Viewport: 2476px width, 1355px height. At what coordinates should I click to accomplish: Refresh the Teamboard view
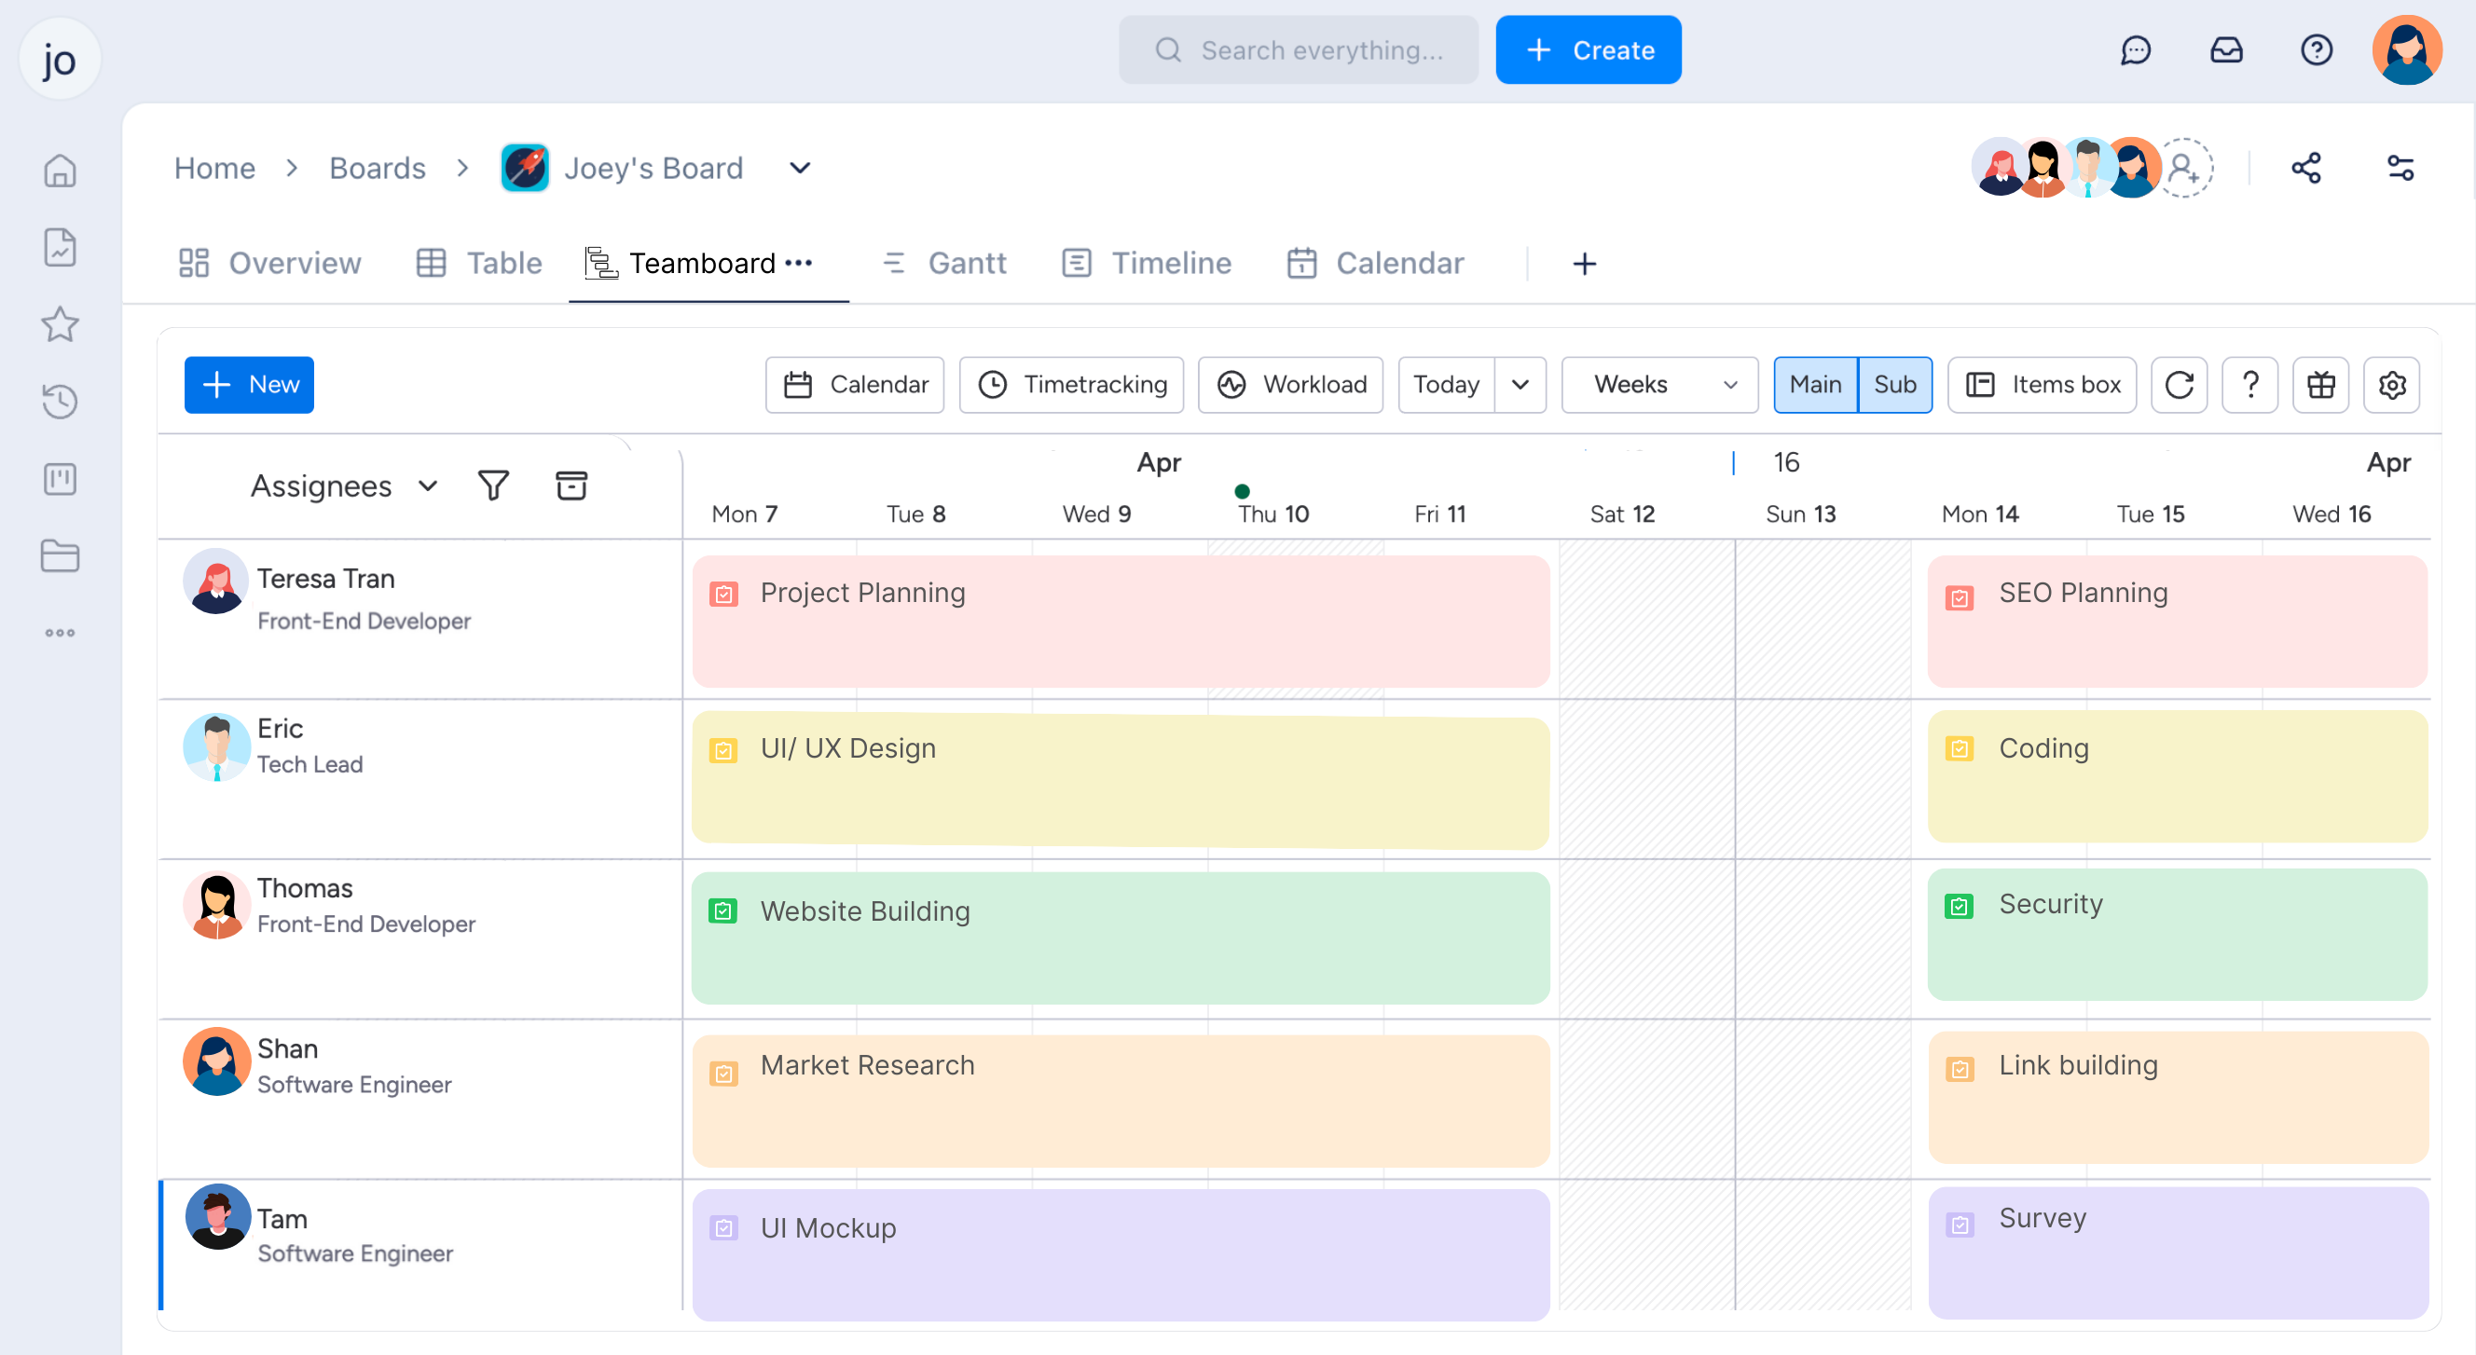[2179, 384]
